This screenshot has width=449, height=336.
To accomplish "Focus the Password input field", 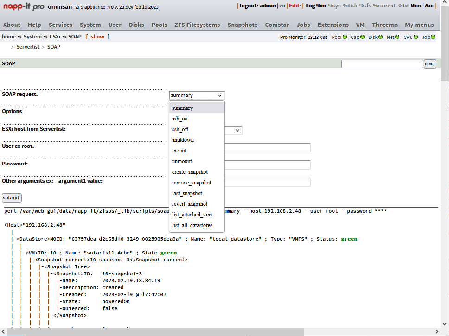I will click(x=268, y=165).
